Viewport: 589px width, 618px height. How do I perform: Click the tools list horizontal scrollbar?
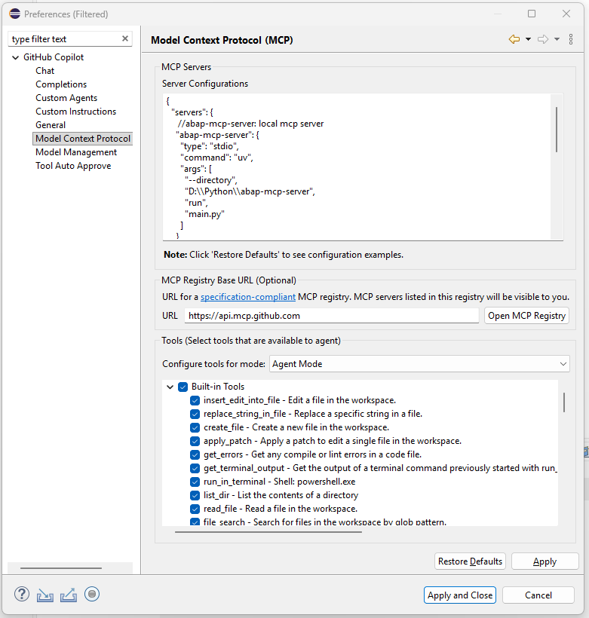pos(268,531)
